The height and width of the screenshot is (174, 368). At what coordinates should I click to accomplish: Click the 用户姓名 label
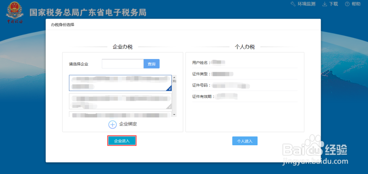pyautogui.click(x=201, y=62)
